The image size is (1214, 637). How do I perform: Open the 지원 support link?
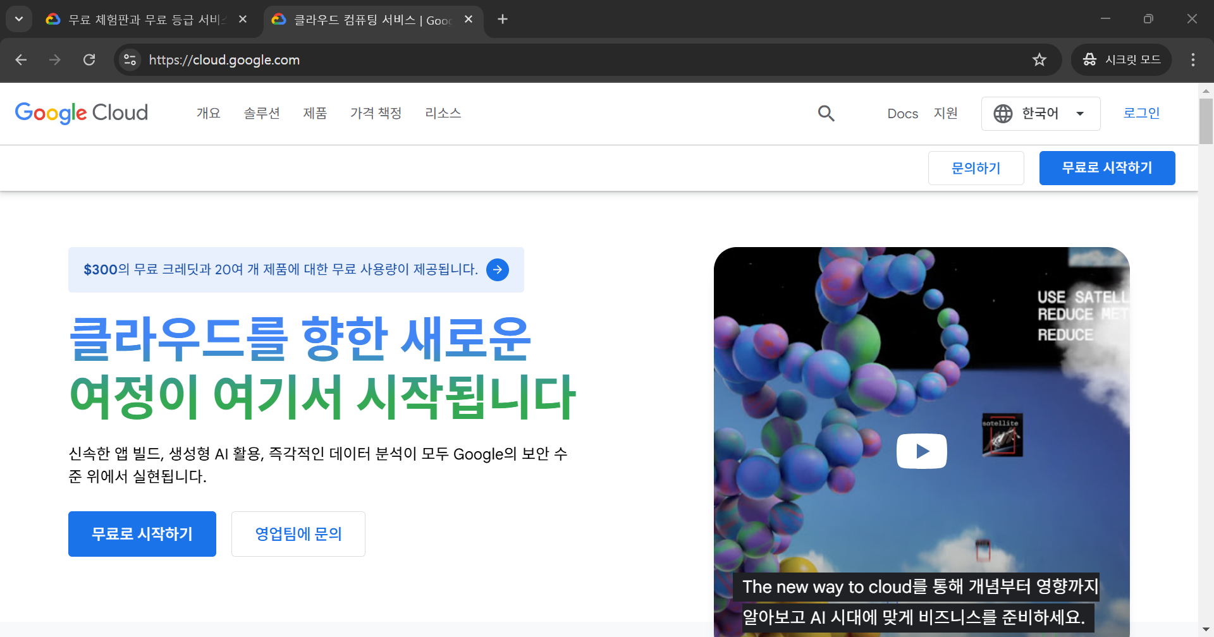pyautogui.click(x=946, y=113)
